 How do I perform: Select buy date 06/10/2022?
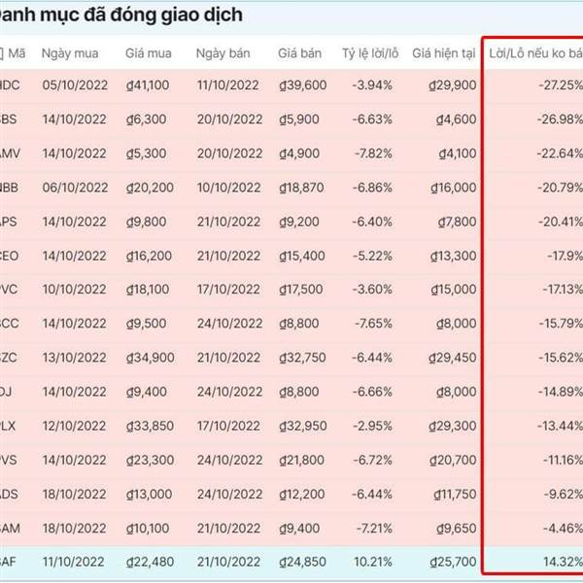[x=75, y=188]
